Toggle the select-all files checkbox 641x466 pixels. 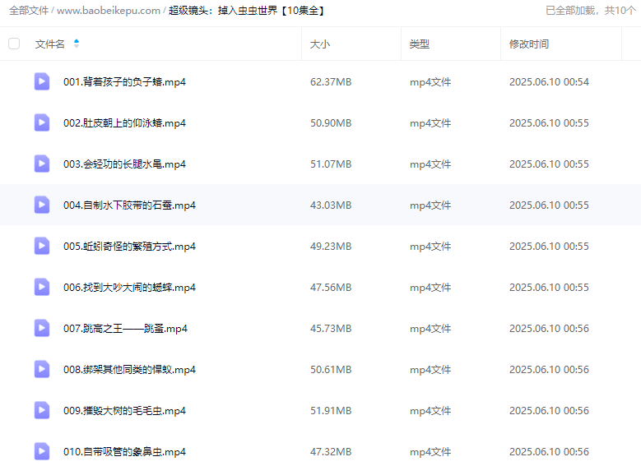(x=14, y=44)
